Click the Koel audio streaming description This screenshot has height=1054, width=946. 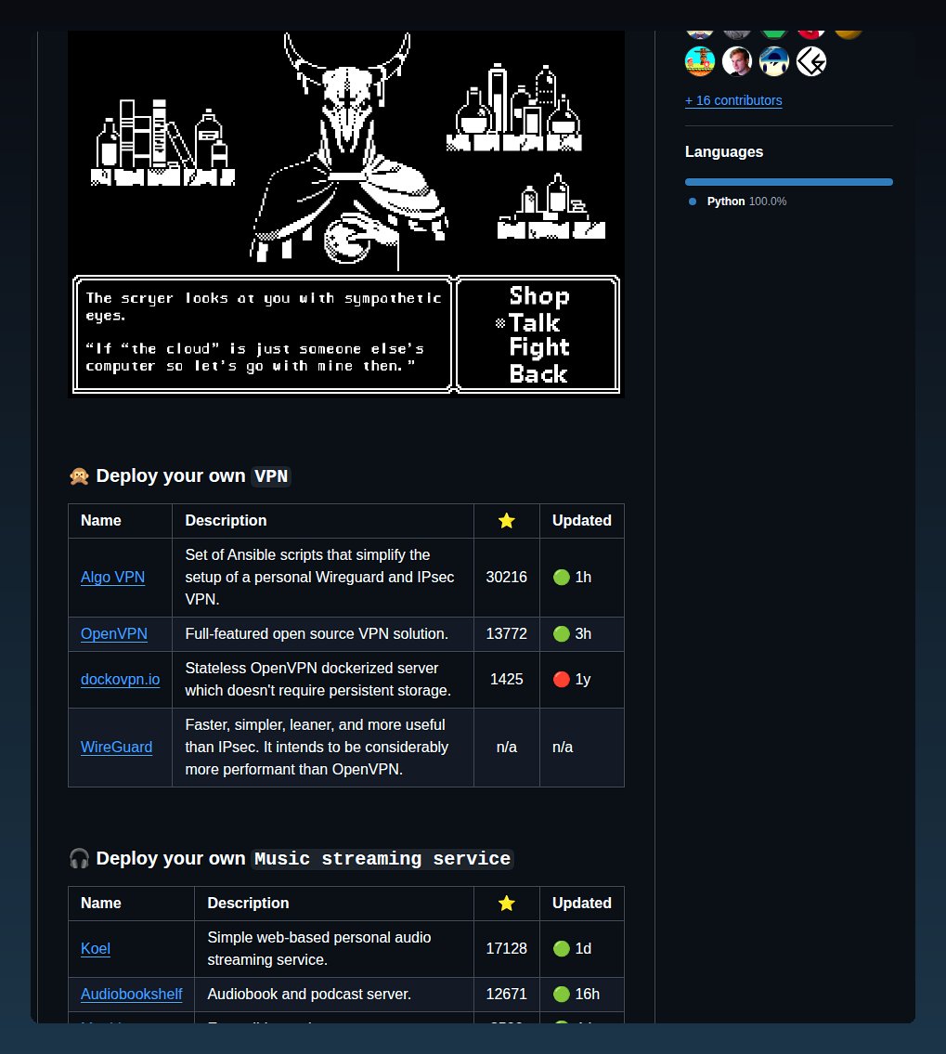[x=319, y=948]
